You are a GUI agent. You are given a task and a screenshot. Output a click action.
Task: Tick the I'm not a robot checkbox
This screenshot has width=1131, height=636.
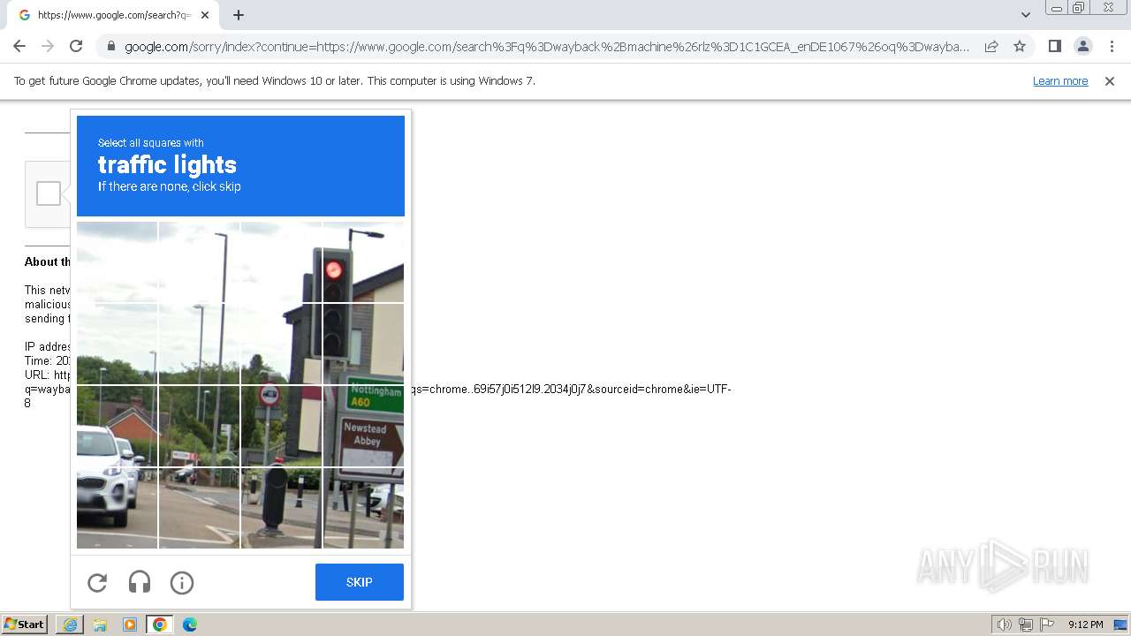pyautogui.click(x=49, y=193)
